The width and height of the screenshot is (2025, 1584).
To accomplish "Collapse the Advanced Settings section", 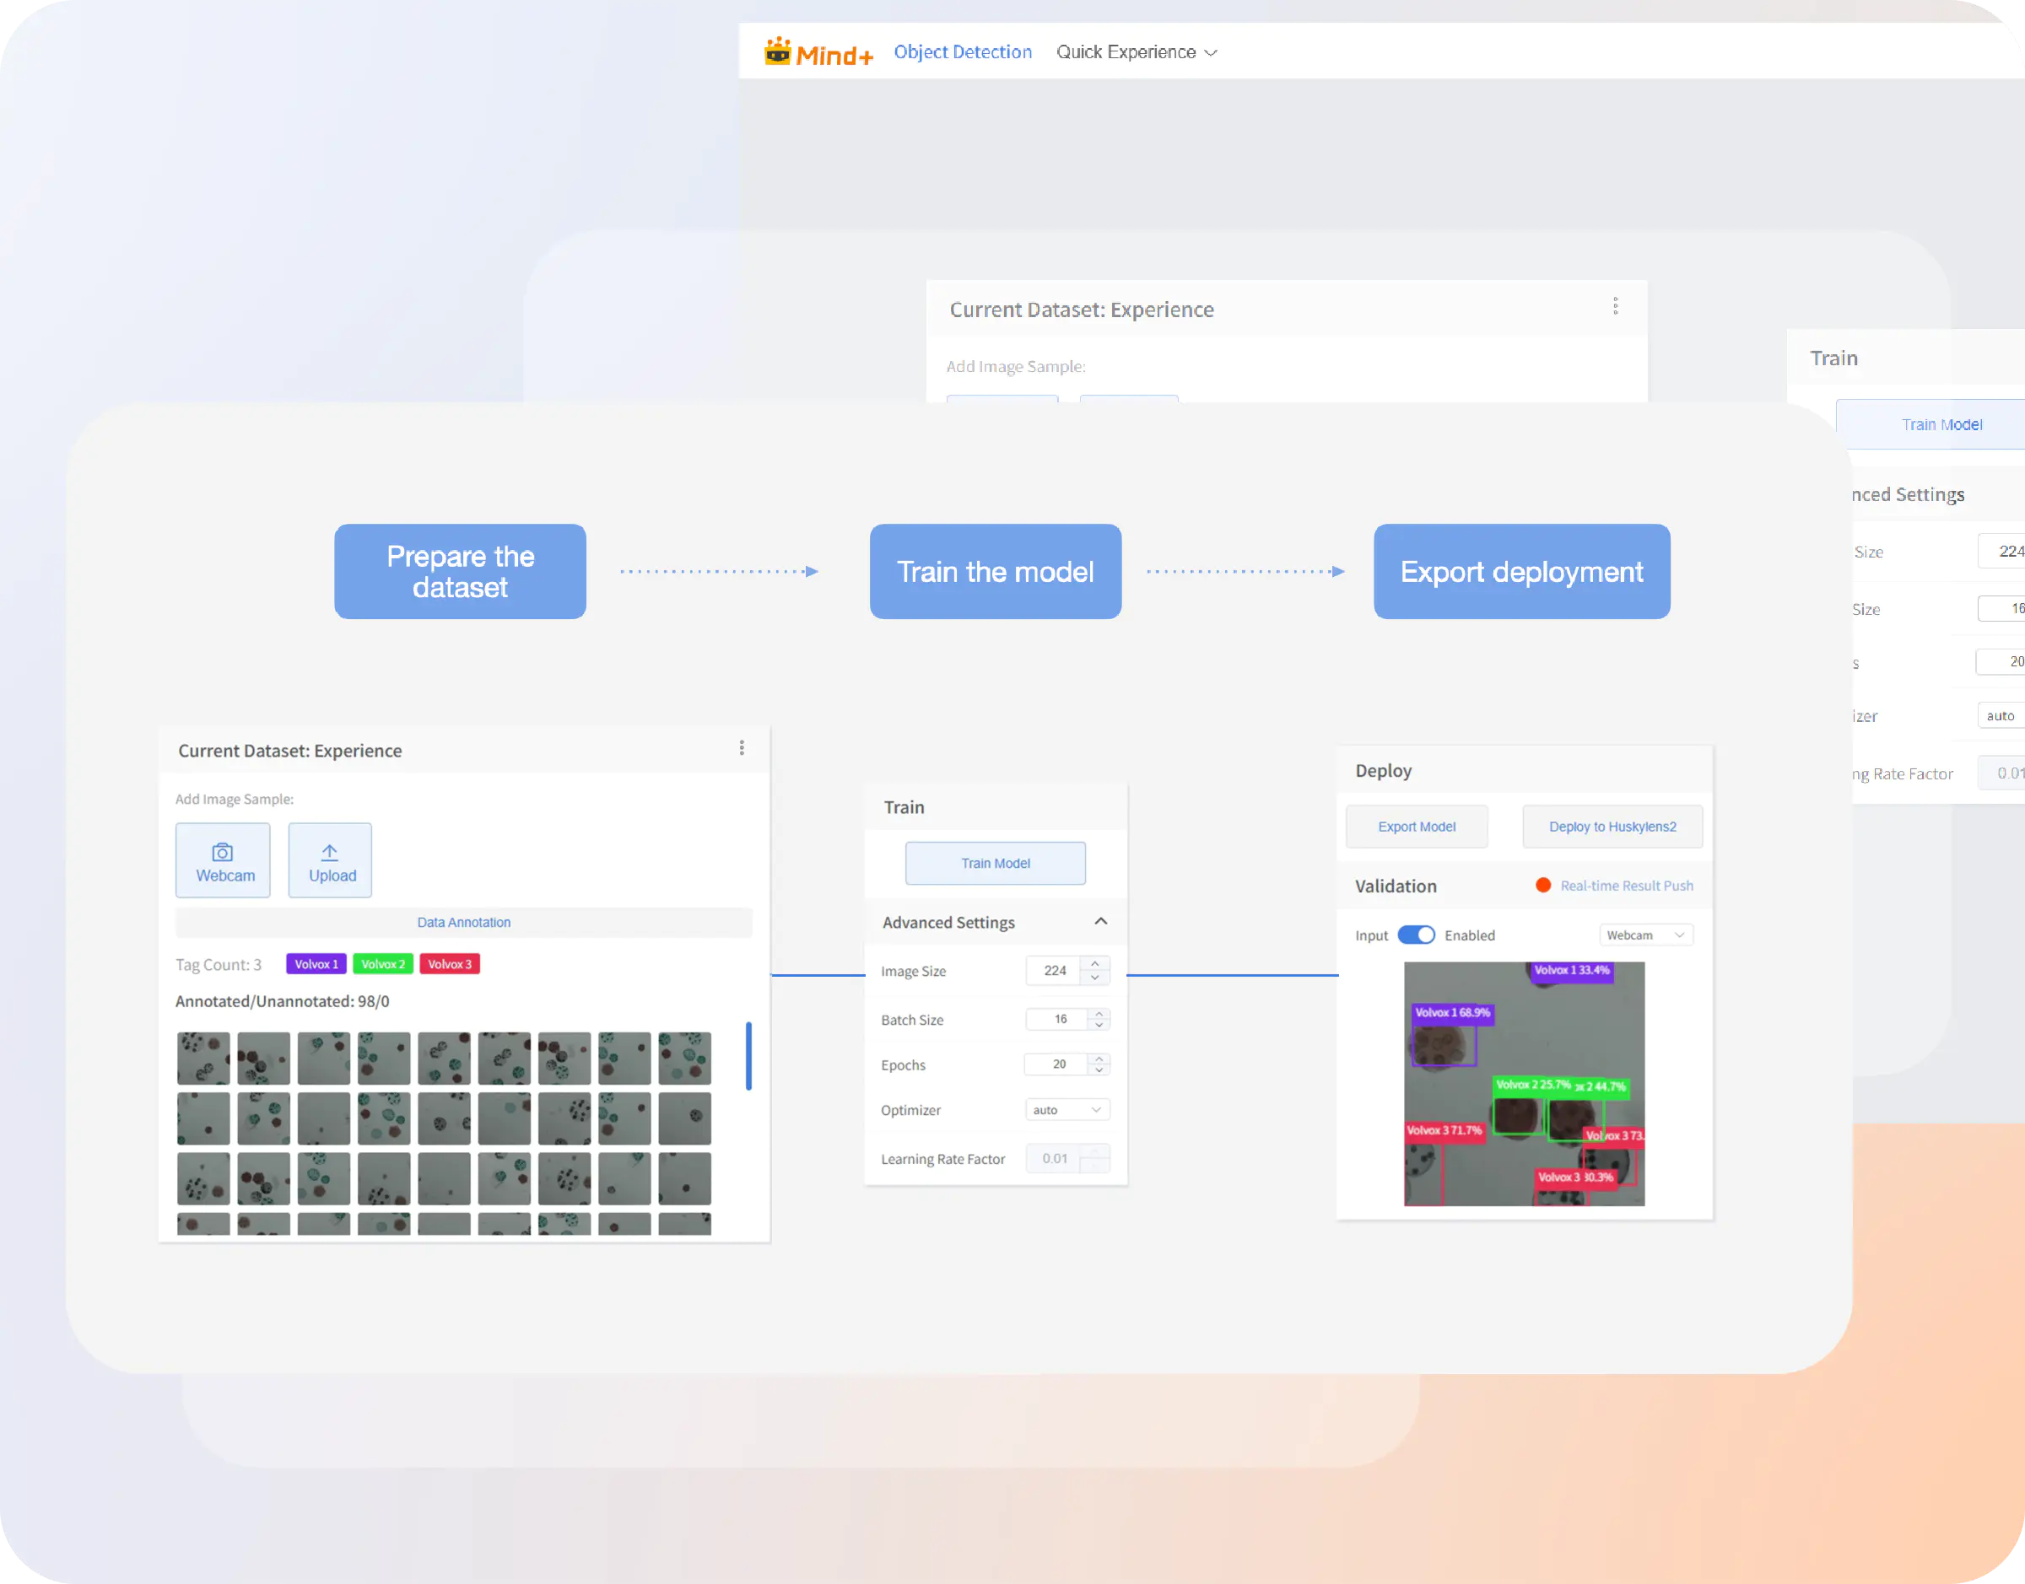I will [1100, 922].
